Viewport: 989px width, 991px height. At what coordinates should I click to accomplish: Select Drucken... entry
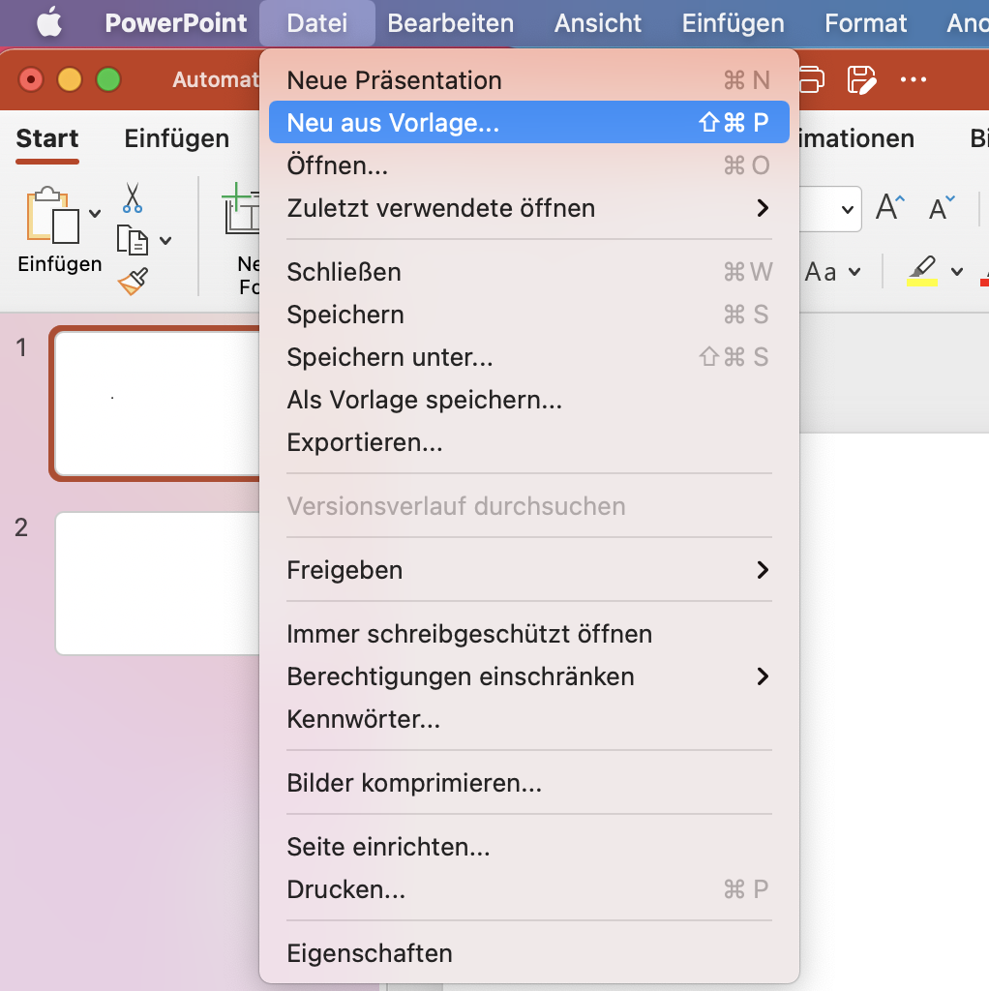click(529, 889)
